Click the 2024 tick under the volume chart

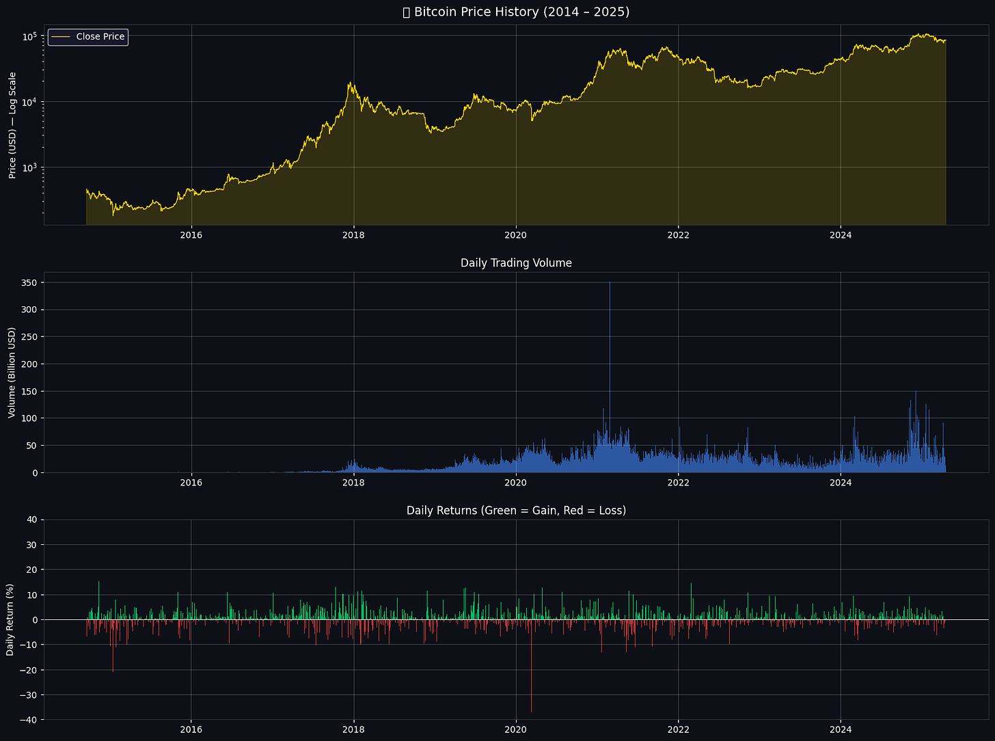point(841,483)
